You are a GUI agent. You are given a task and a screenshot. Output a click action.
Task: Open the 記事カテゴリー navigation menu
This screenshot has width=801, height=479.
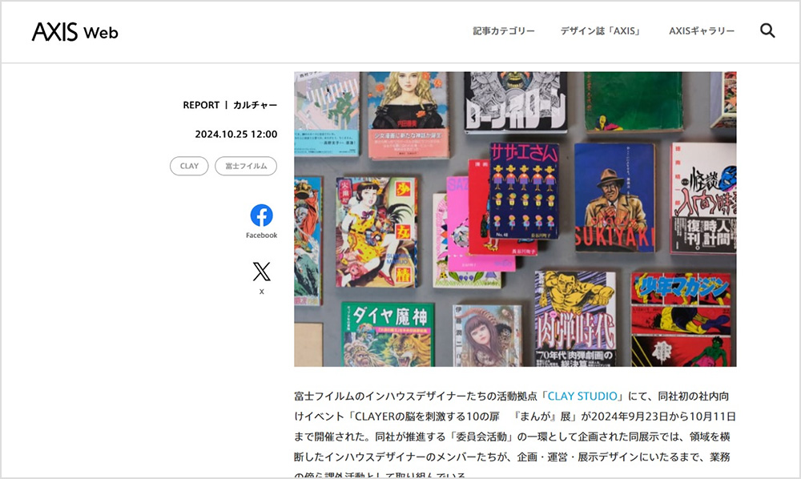[502, 30]
